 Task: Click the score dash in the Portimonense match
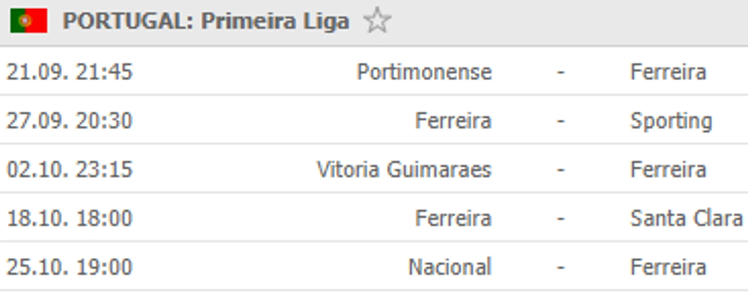560,72
